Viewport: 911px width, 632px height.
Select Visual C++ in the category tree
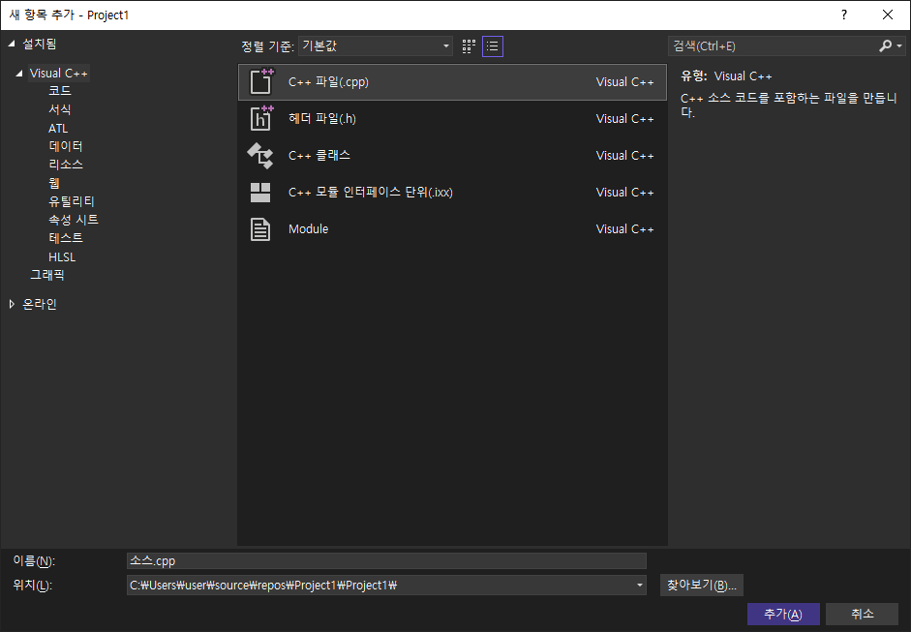[x=59, y=74]
